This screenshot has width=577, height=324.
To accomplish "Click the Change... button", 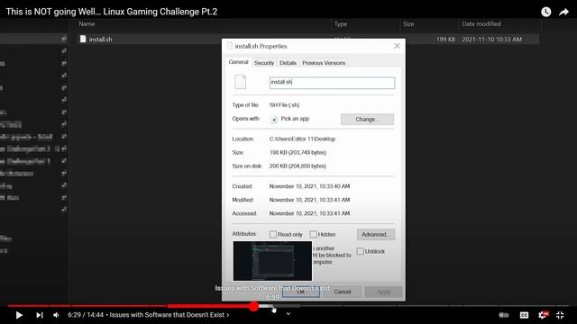I will click(367, 119).
